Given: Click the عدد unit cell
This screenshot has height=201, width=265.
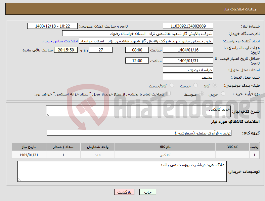Looking at the screenshot, I should (x=98, y=155).
